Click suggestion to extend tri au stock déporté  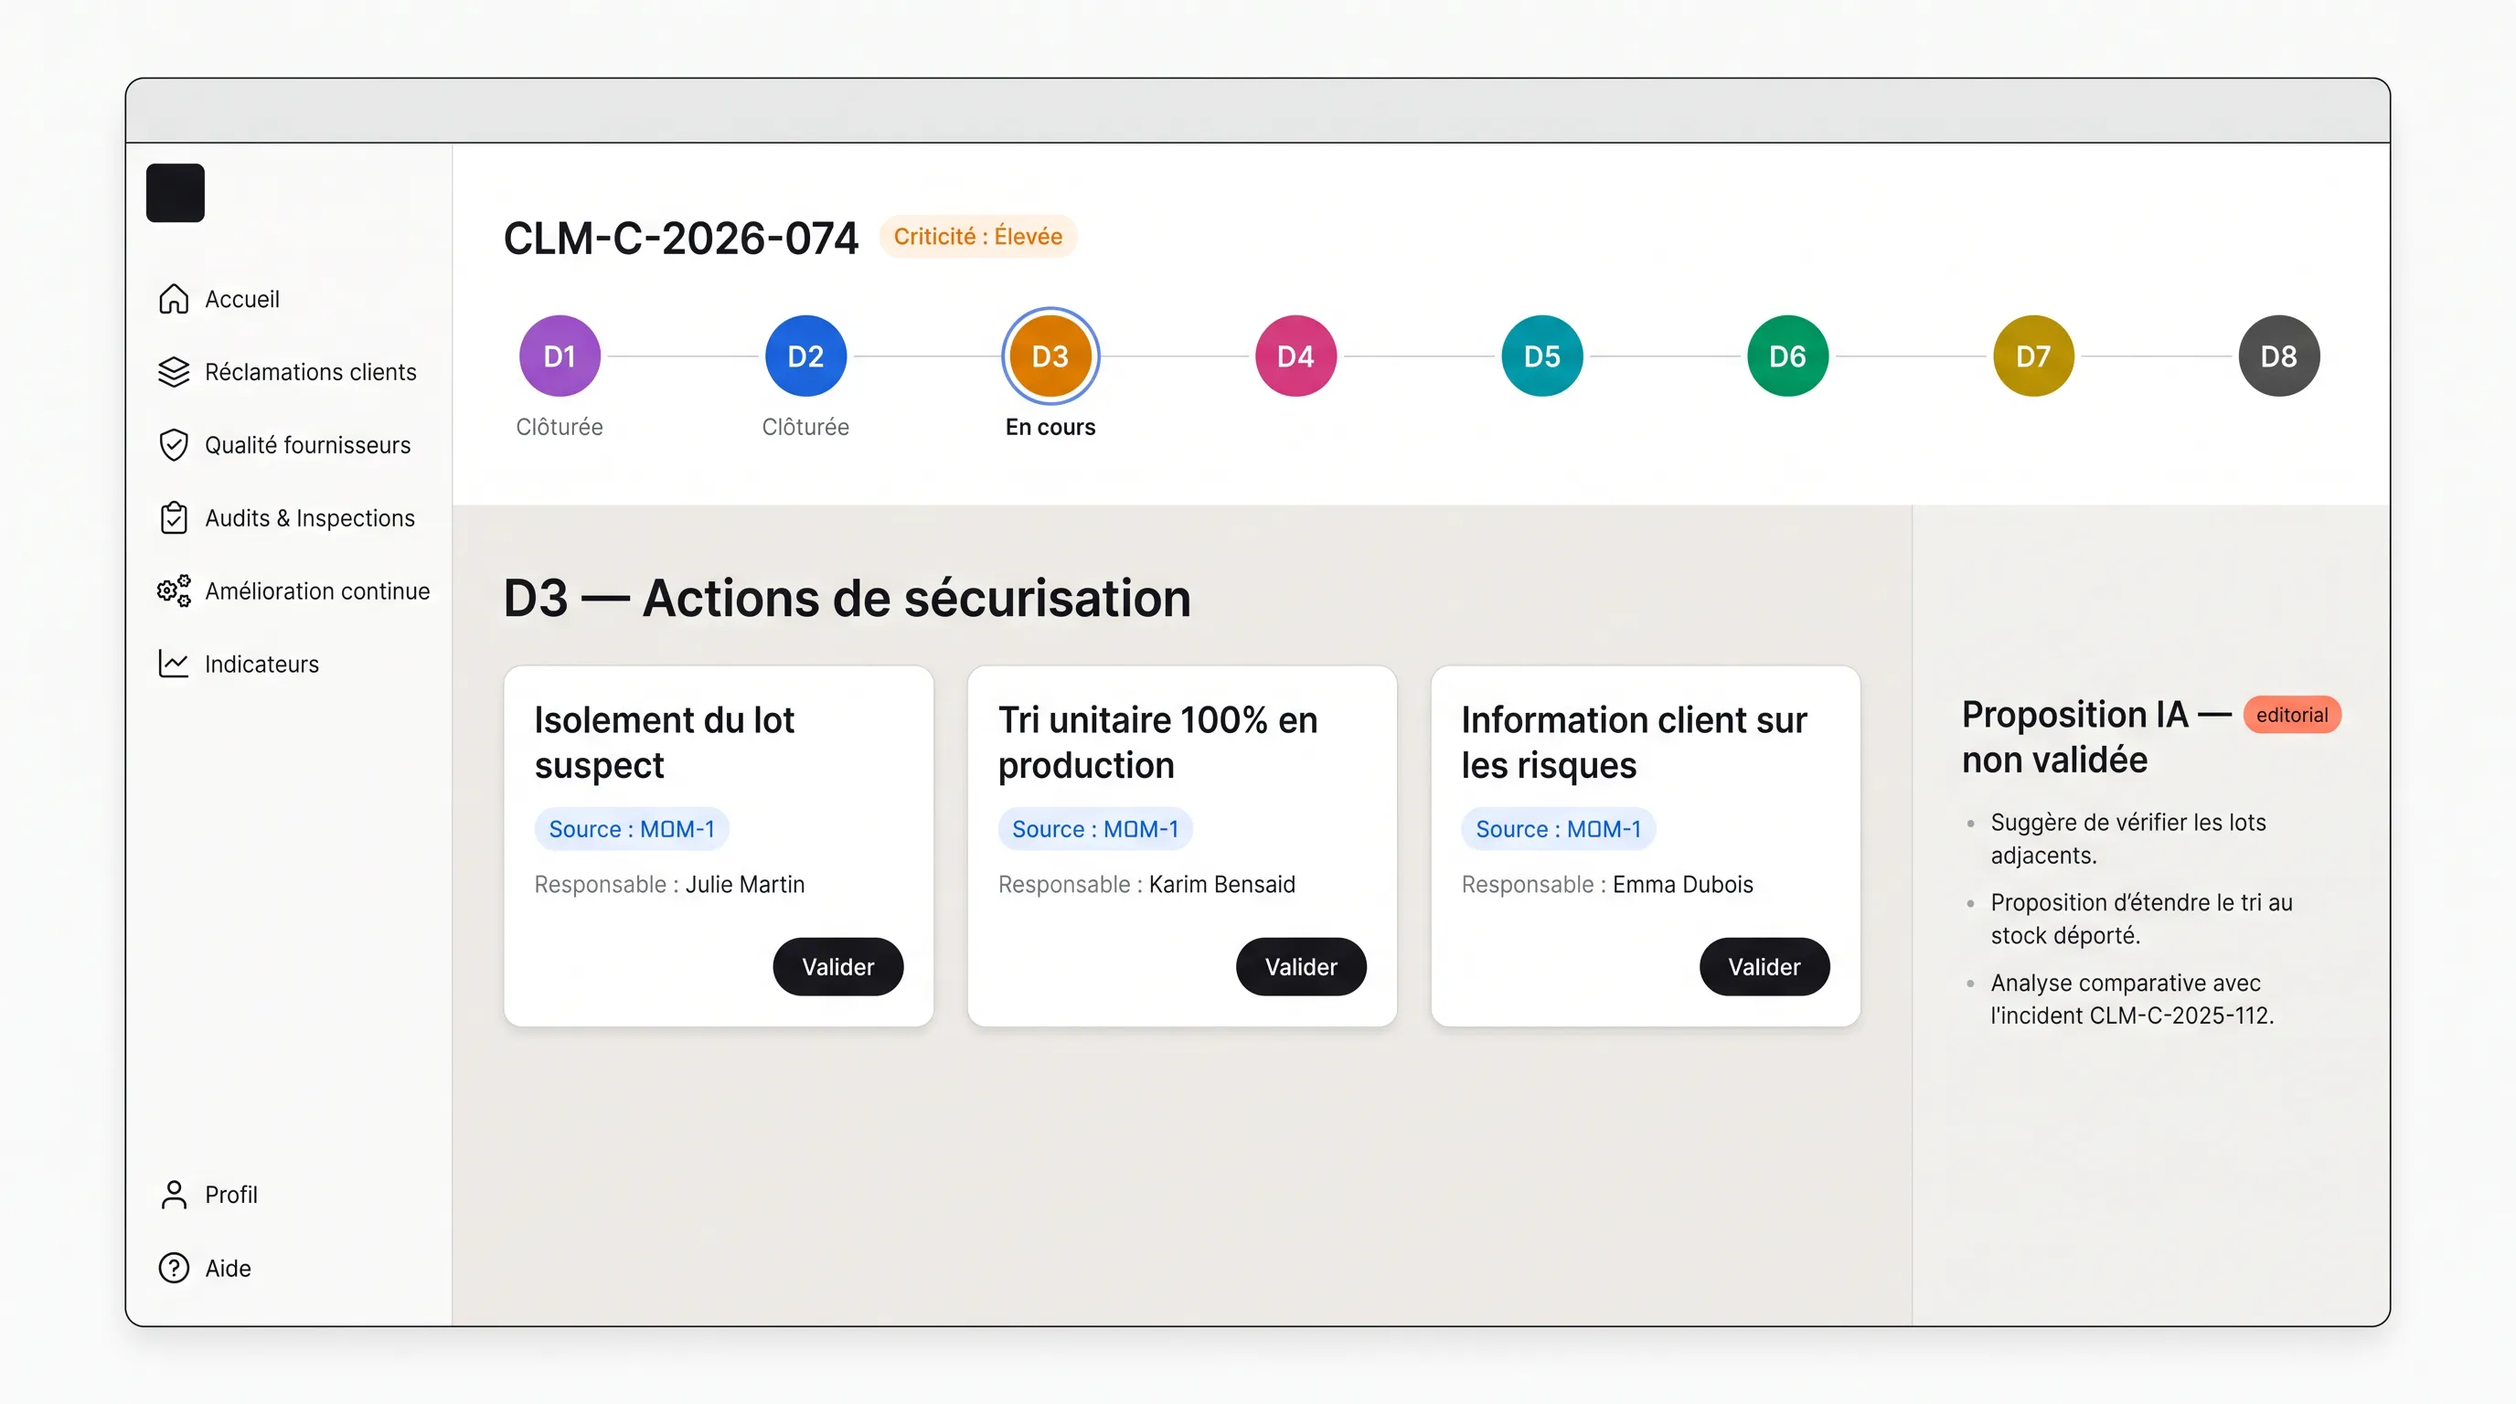point(2141,919)
